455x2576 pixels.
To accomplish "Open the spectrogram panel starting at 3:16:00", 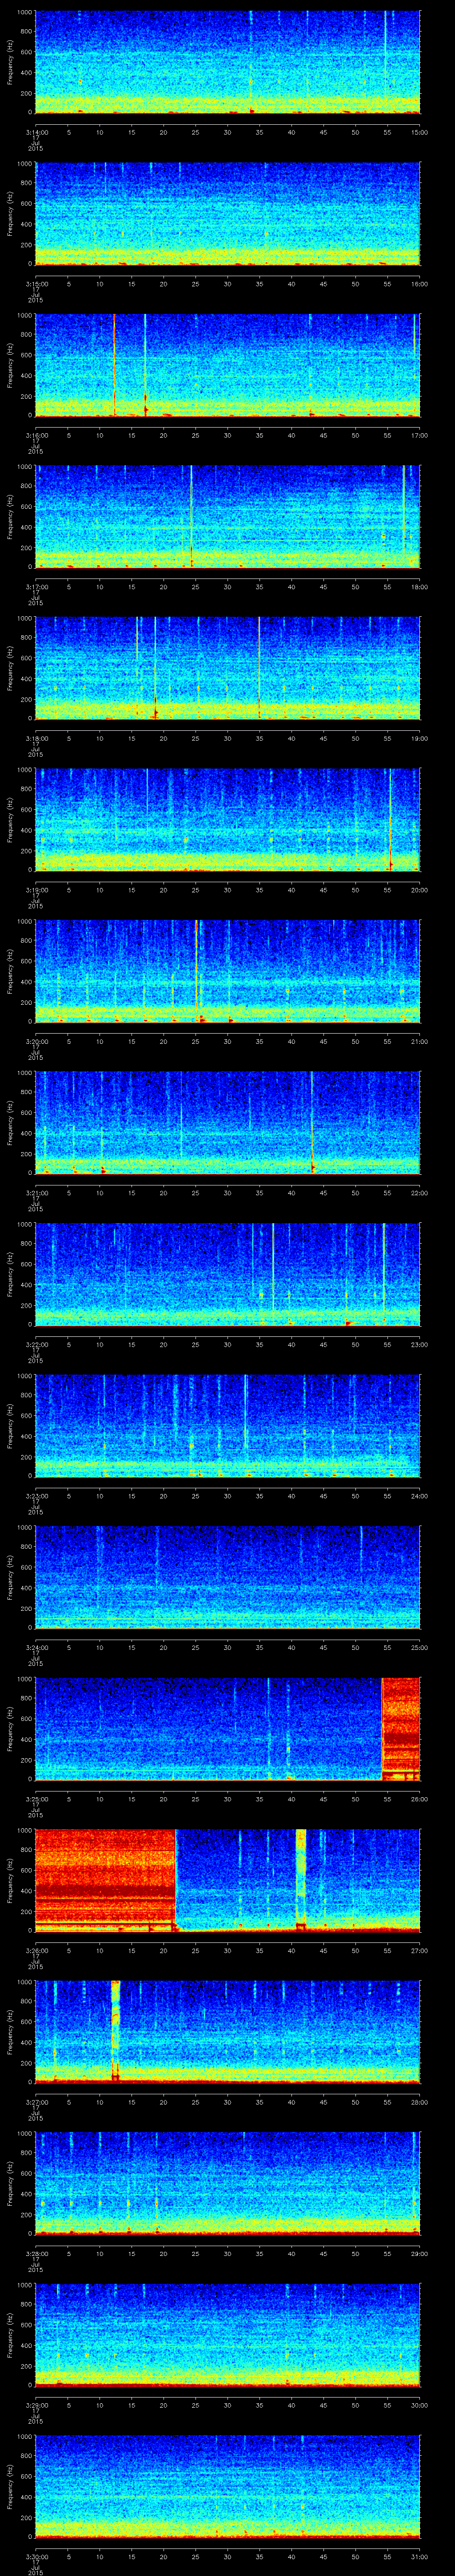I will [228, 365].
